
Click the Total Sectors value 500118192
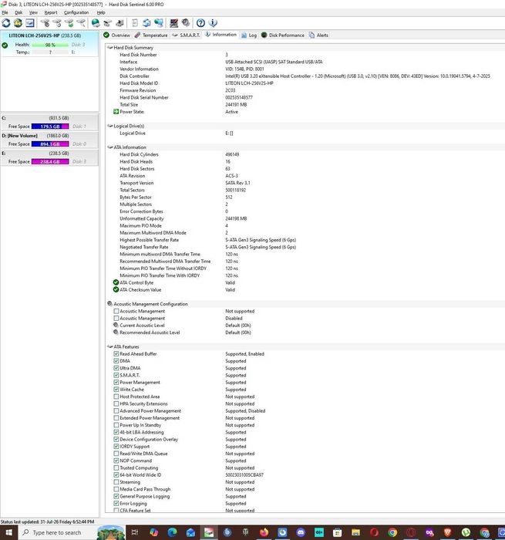(236, 190)
